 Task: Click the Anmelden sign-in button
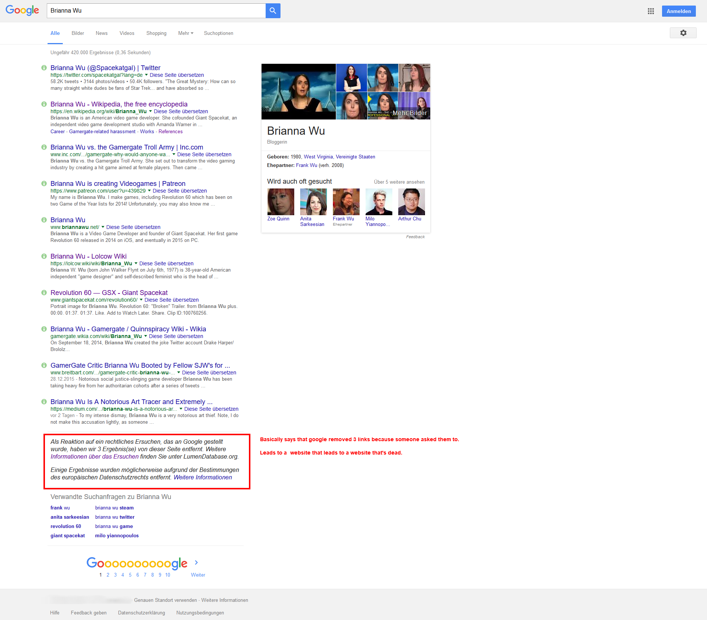678,11
